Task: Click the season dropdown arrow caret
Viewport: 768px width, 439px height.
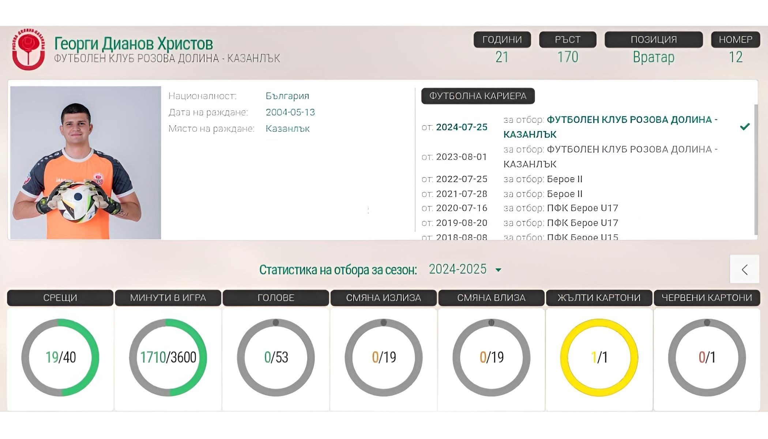Action: pyautogui.click(x=498, y=270)
